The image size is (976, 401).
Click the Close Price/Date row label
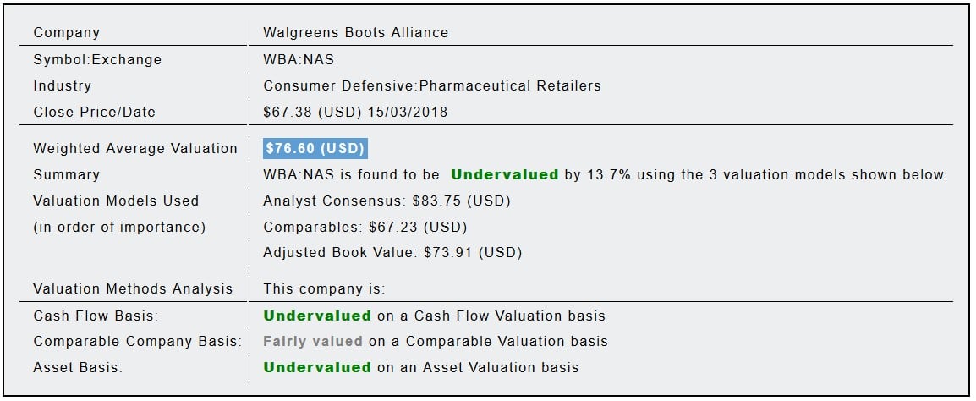point(94,113)
